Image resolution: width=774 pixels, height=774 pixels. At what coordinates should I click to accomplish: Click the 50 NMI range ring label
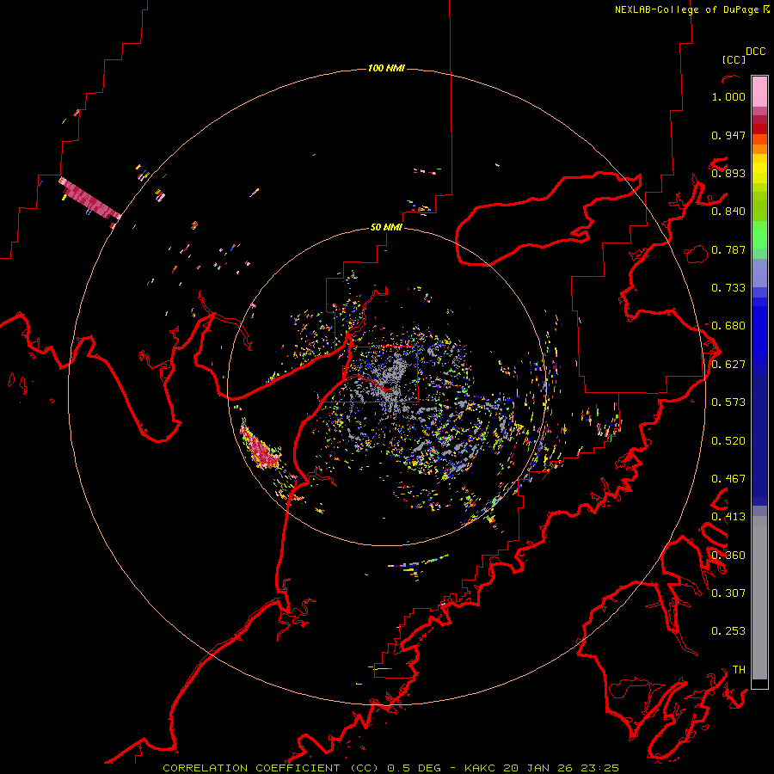pos(386,228)
